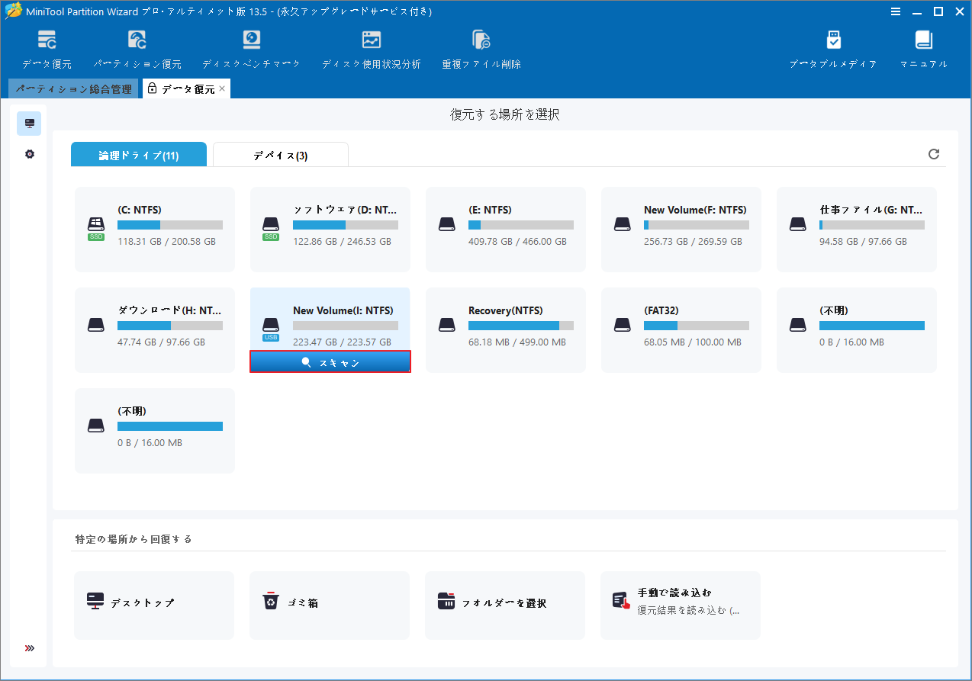
Task: Start the 重複ファイル削除 tool
Action: click(481, 48)
